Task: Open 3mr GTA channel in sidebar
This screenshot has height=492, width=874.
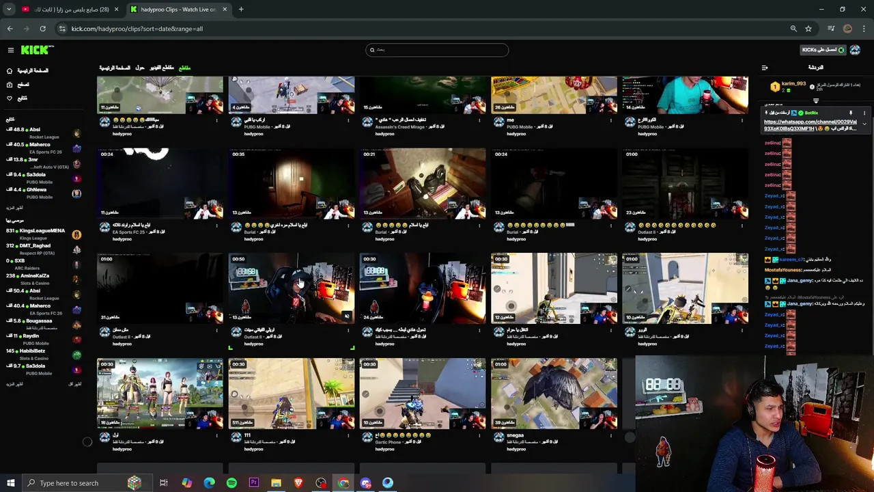Action: 43,163
